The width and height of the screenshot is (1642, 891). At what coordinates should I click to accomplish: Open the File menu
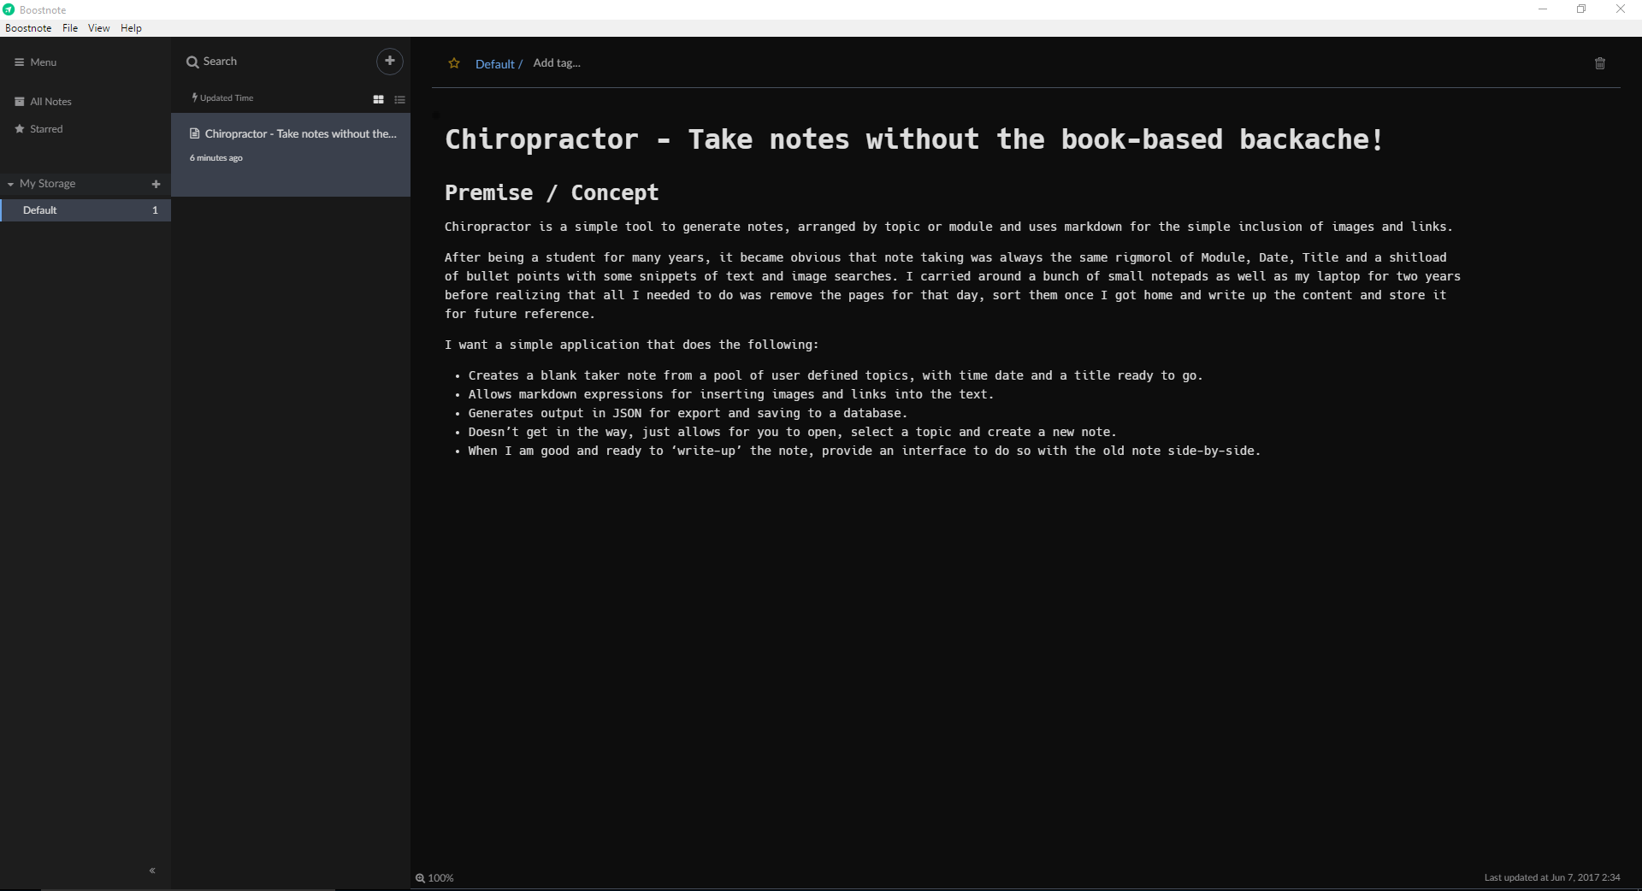[x=70, y=28]
